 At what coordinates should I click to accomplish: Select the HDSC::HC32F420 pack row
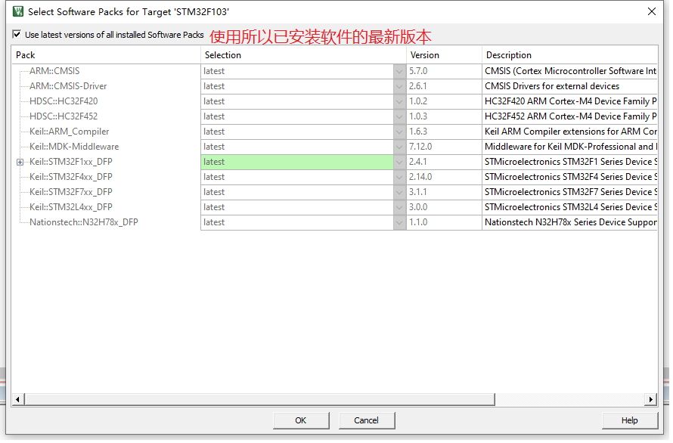(x=64, y=102)
